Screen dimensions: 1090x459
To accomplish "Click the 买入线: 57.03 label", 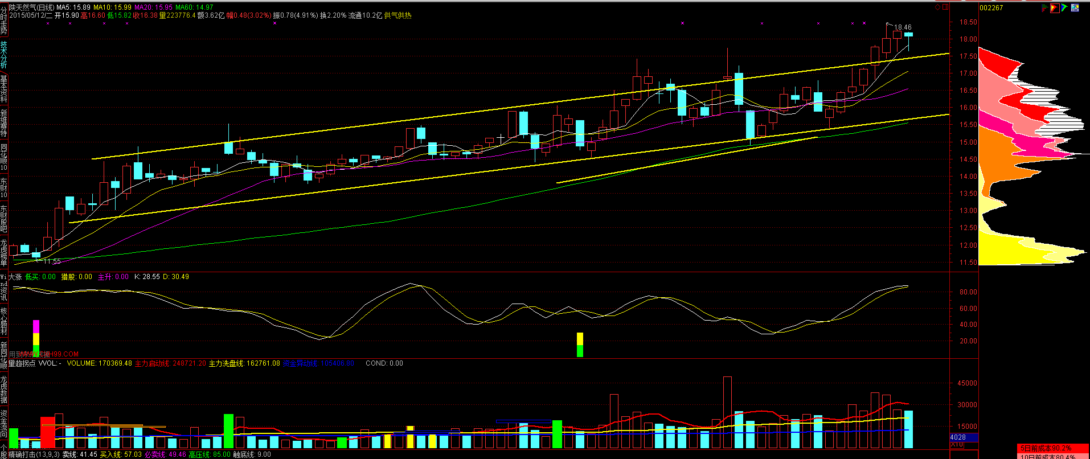I will (x=121, y=454).
